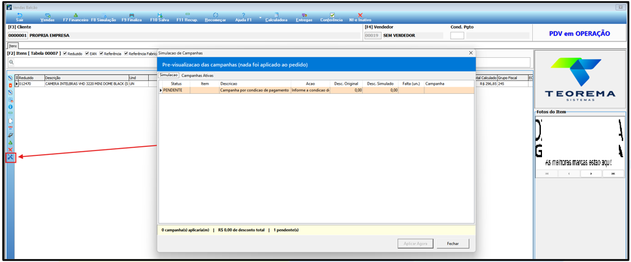Jump to last item photo
Image resolution: width=631 pixels, height=262 pixels.
click(613, 174)
